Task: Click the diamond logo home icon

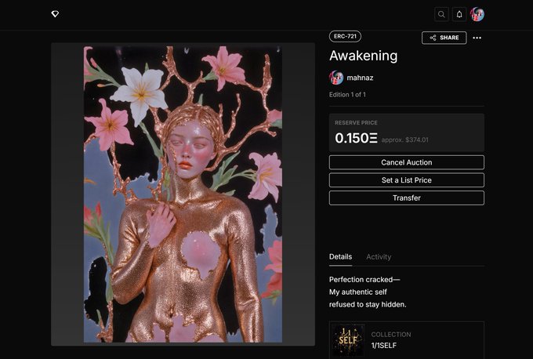Action: point(55,14)
